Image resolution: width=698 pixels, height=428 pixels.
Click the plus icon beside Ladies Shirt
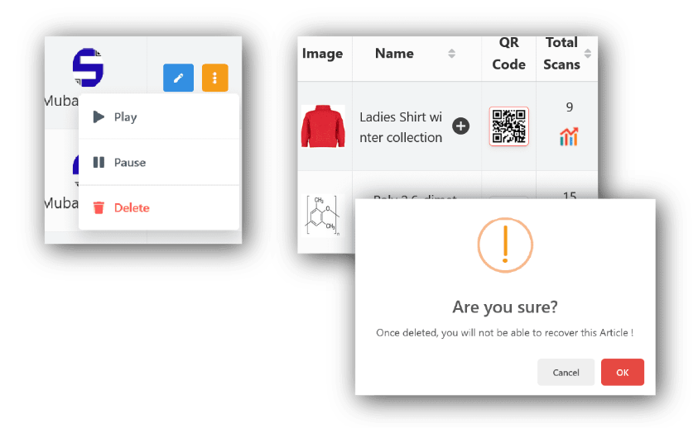[x=461, y=126]
